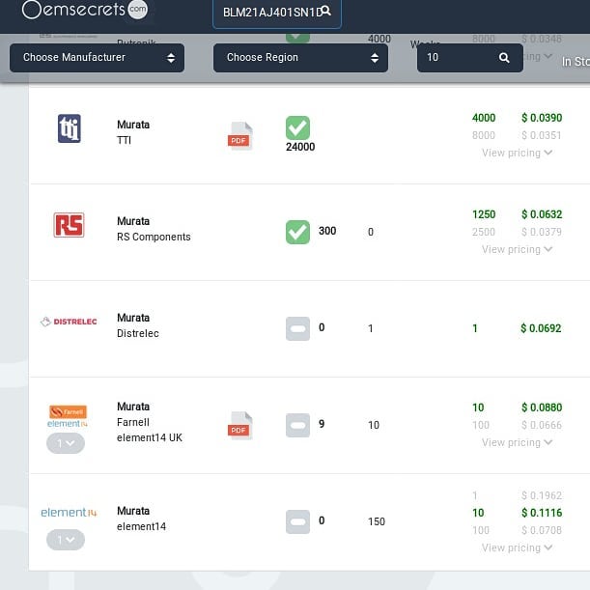Click the greyed price $ 0.0351 for TTI
The width and height of the screenshot is (590, 590).
542,135
